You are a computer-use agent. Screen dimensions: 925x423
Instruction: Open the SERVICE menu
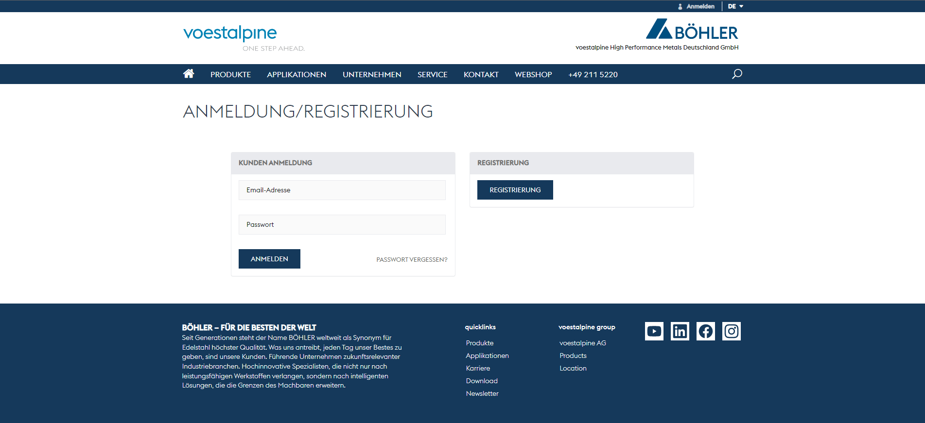[432, 74]
